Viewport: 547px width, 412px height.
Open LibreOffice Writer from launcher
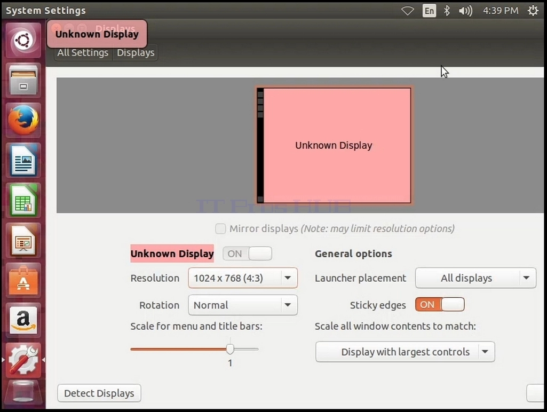coord(23,161)
